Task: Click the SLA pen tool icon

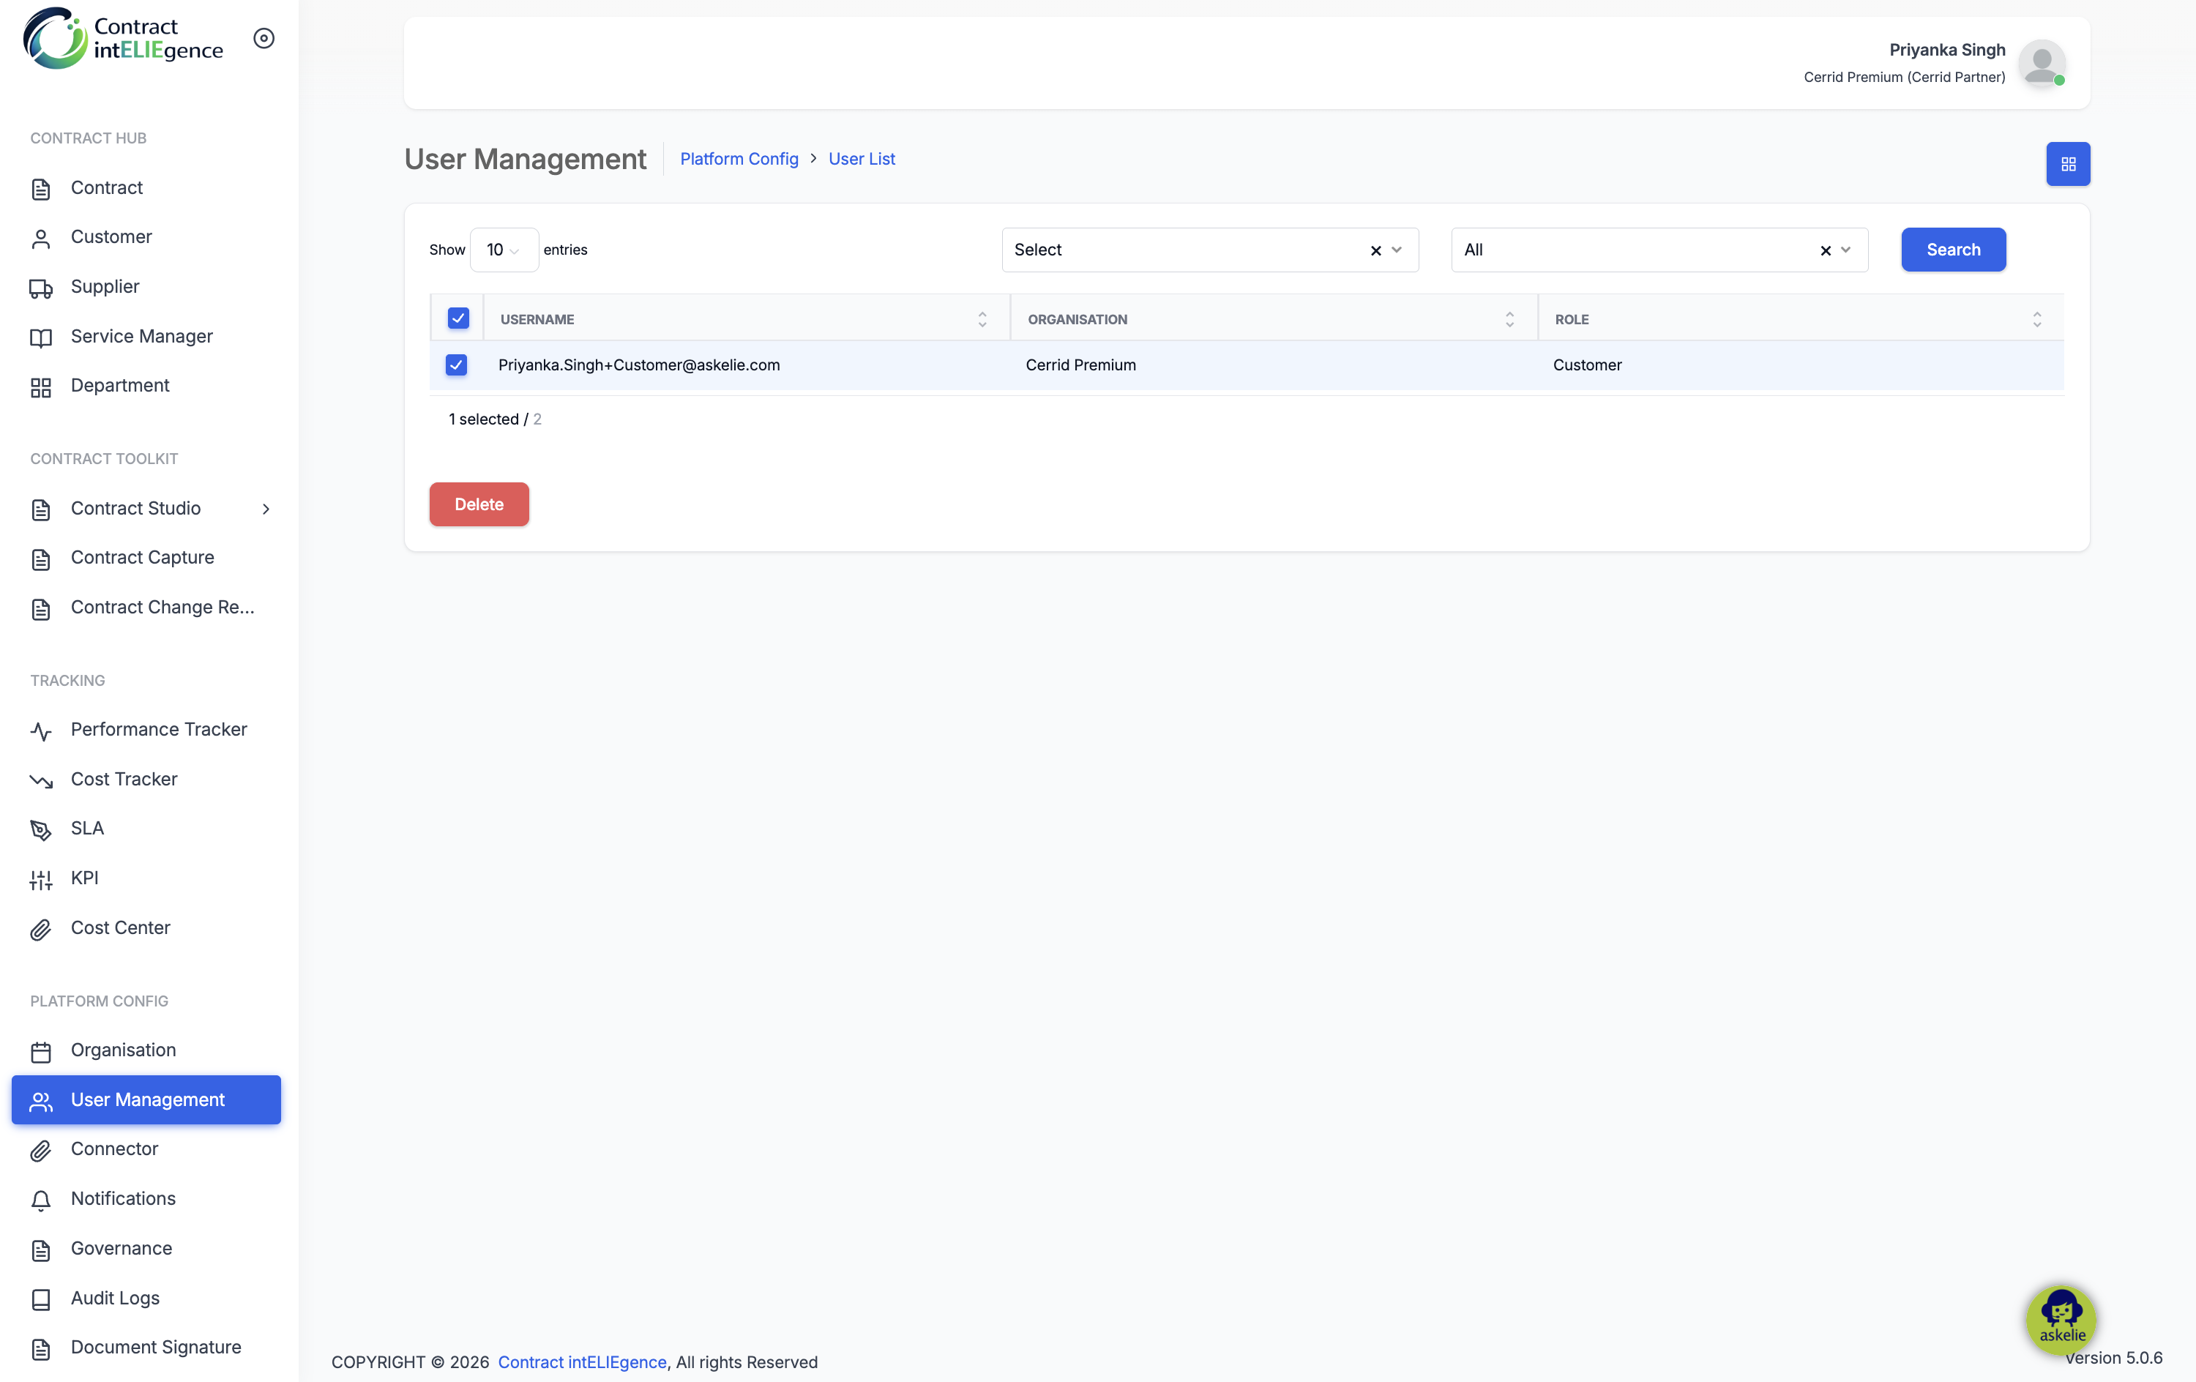Action: 41,830
